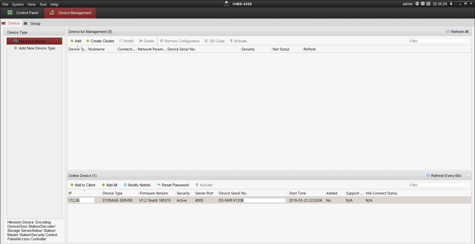Click the globe network icon in title bar
The height and width of the screenshot is (244, 475).
[x=417, y=4]
